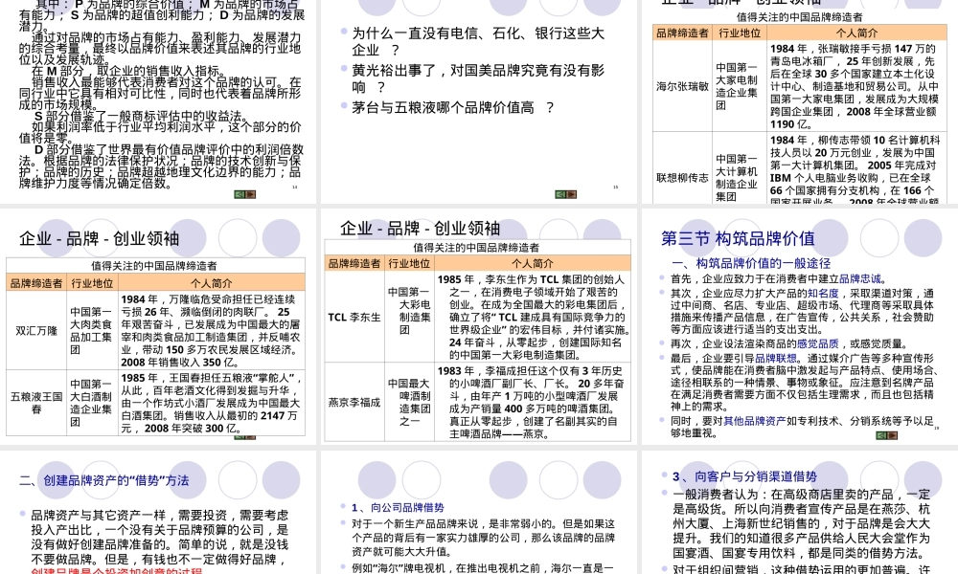
Task: Click the green previous arrow on slide 14
Action: 239,194
